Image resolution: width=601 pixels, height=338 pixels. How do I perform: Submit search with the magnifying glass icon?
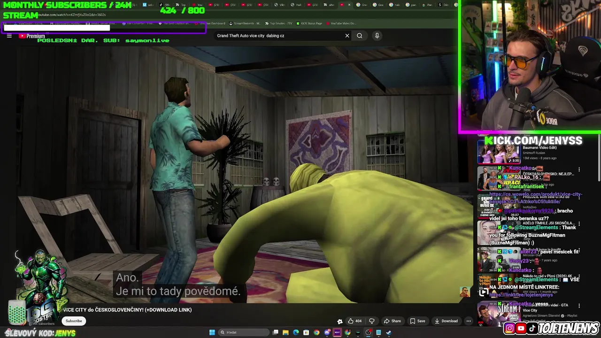(x=360, y=36)
